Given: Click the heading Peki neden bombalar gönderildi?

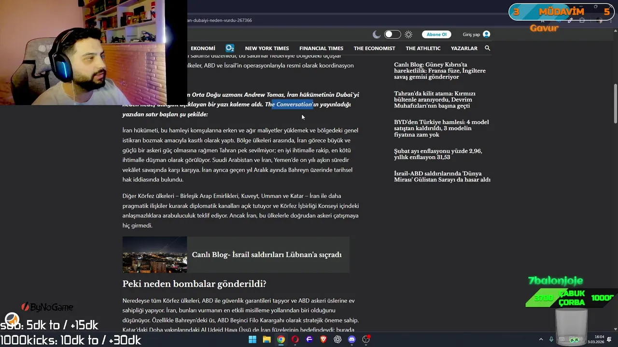Looking at the screenshot, I should tap(194, 284).
